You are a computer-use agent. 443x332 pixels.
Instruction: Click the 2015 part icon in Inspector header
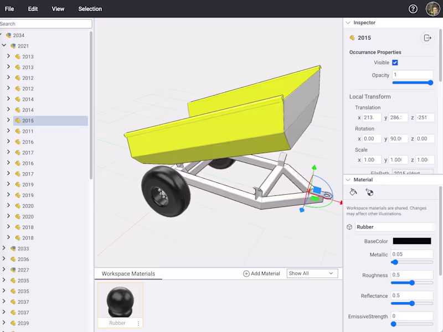click(x=352, y=38)
